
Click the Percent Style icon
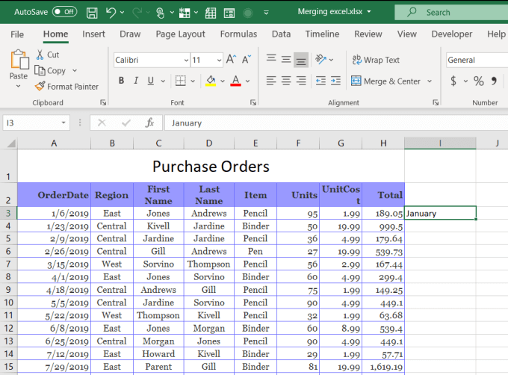(x=478, y=81)
